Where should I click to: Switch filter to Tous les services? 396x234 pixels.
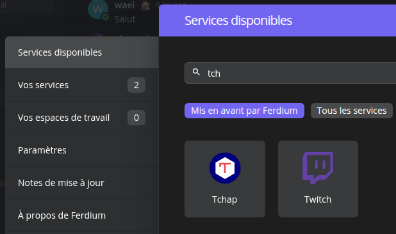(352, 111)
